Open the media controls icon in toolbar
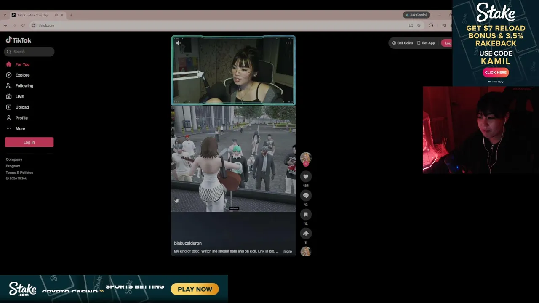This screenshot has width=539, height=303. click(444, 26)
